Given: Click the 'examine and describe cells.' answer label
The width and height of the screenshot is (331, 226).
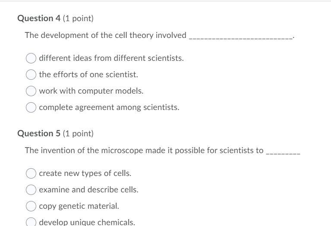Looking at the screenshot, I should click(88, 190).
